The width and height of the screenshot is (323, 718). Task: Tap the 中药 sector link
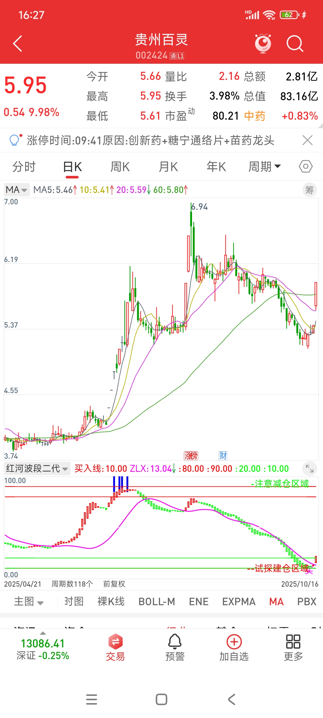click(255, 116)
